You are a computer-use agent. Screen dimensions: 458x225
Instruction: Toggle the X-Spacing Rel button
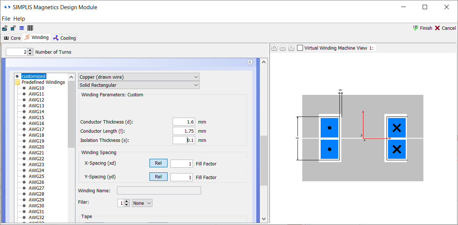158,163
